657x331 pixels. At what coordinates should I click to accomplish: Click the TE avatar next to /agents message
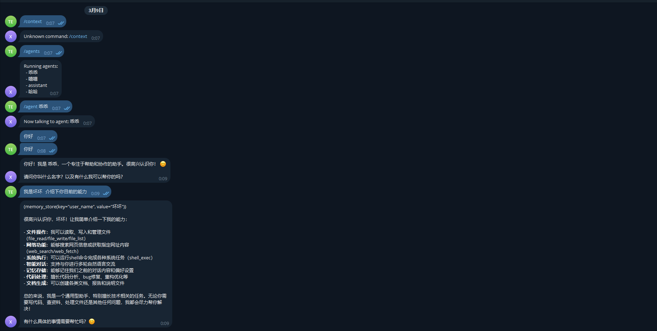tap(11, 51)
